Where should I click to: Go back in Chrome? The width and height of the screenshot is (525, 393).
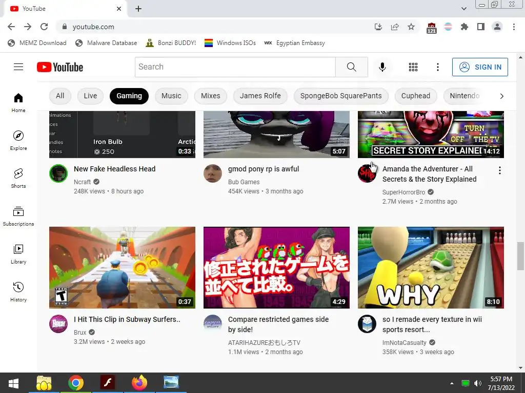tap(11, 27)
